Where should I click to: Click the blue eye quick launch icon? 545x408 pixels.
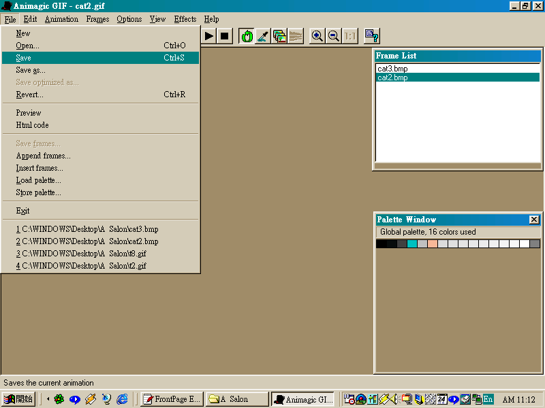point(75,399)
